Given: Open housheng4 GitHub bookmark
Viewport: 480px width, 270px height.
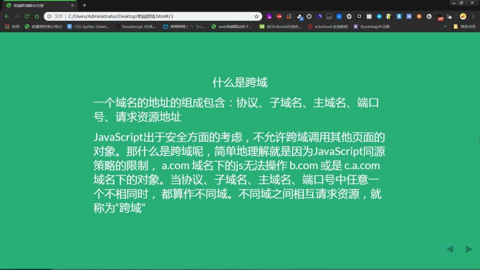Looking at the screenshot, I should 135,27.
